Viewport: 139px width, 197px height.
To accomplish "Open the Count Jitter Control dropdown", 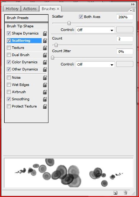I will (x=95, y=64).
